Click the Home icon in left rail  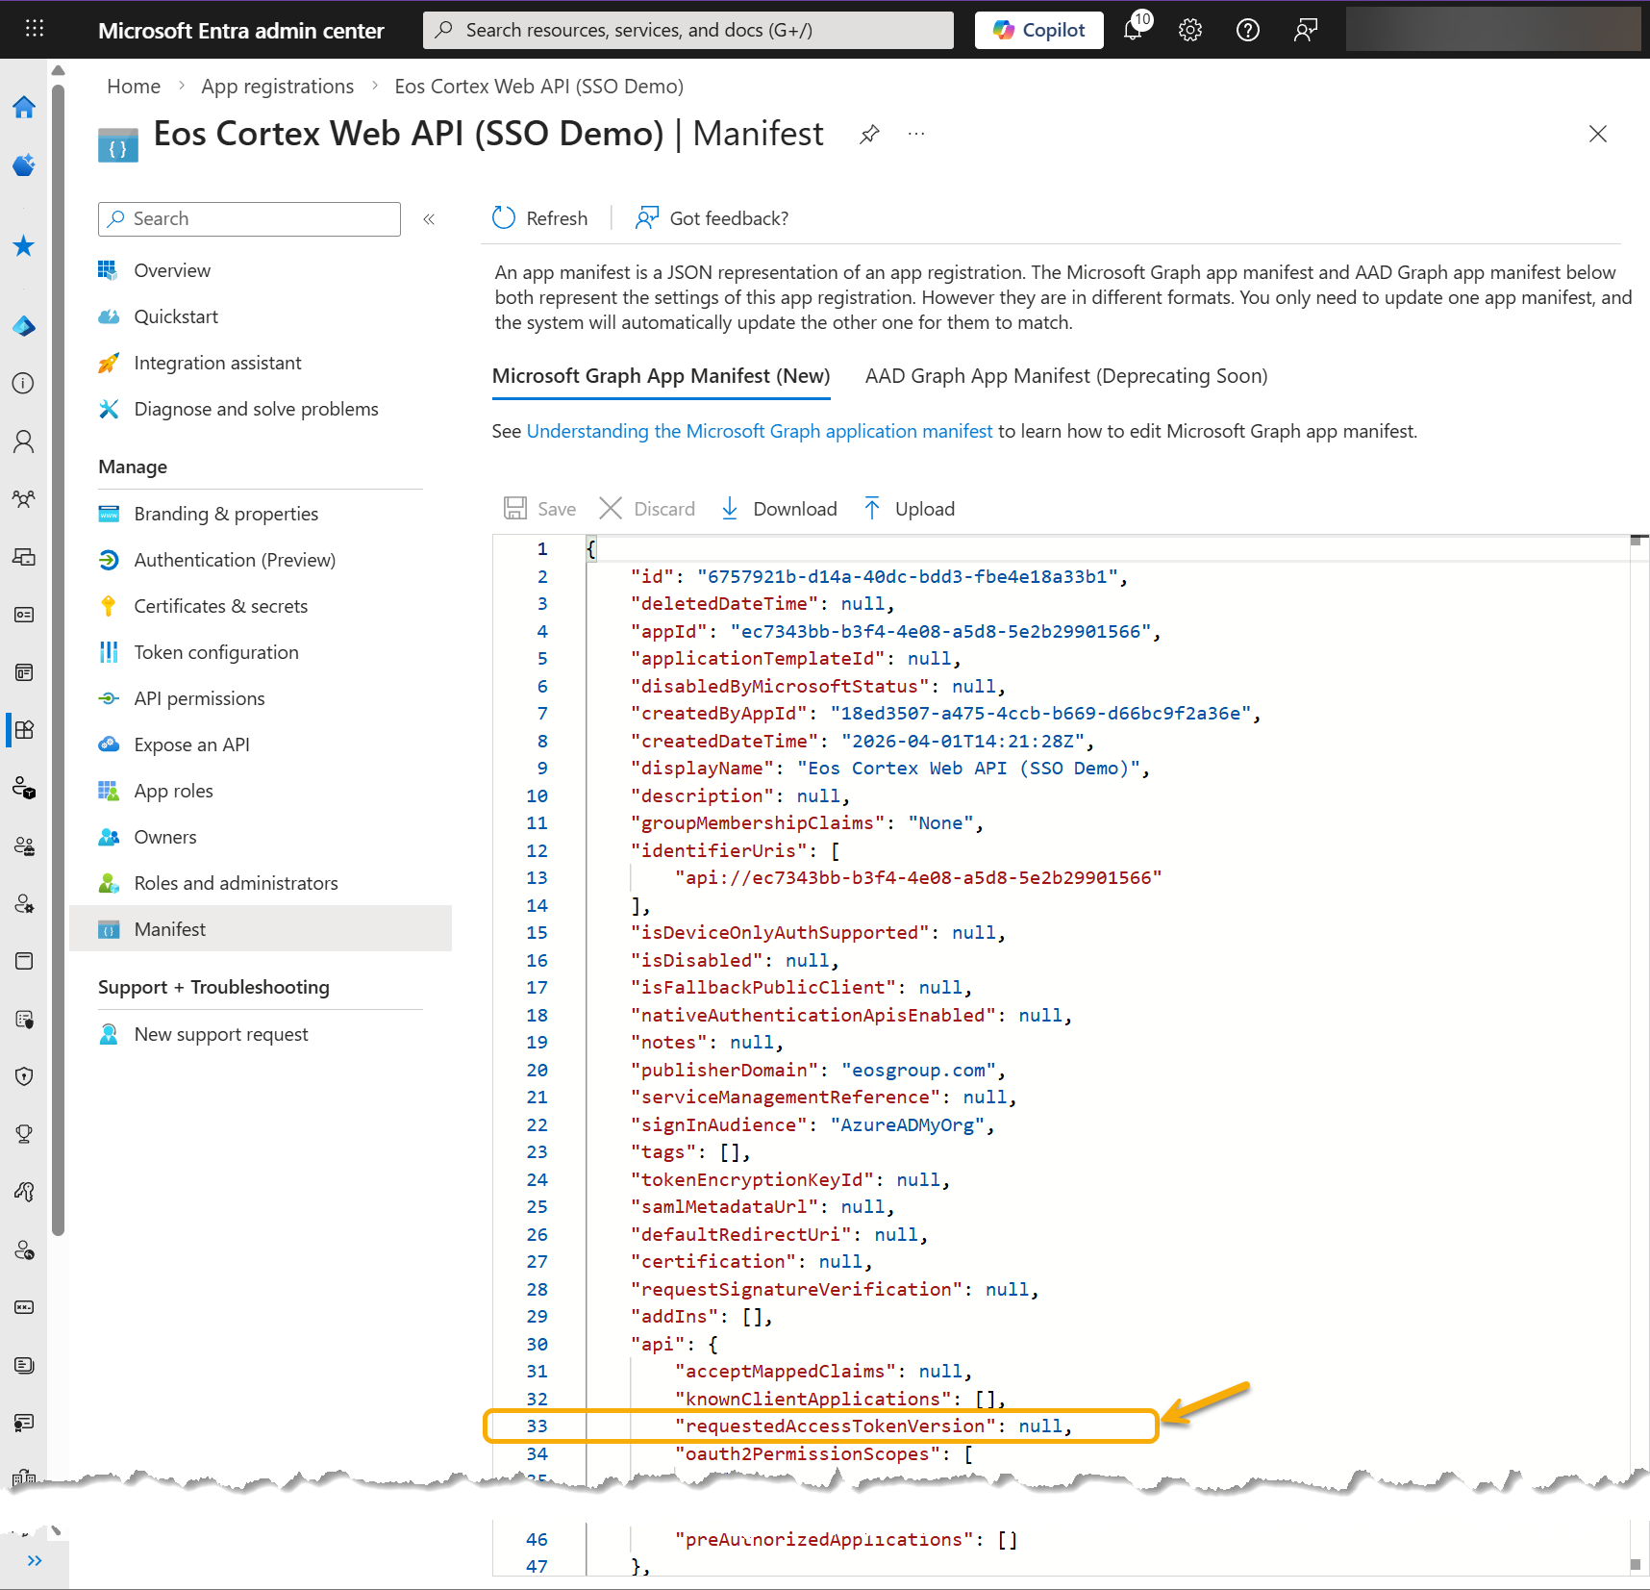(24, 107)
